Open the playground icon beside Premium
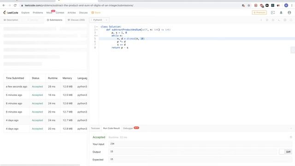Image resolution: width=295 pixels, height=166 pixels. coord(273,12)
